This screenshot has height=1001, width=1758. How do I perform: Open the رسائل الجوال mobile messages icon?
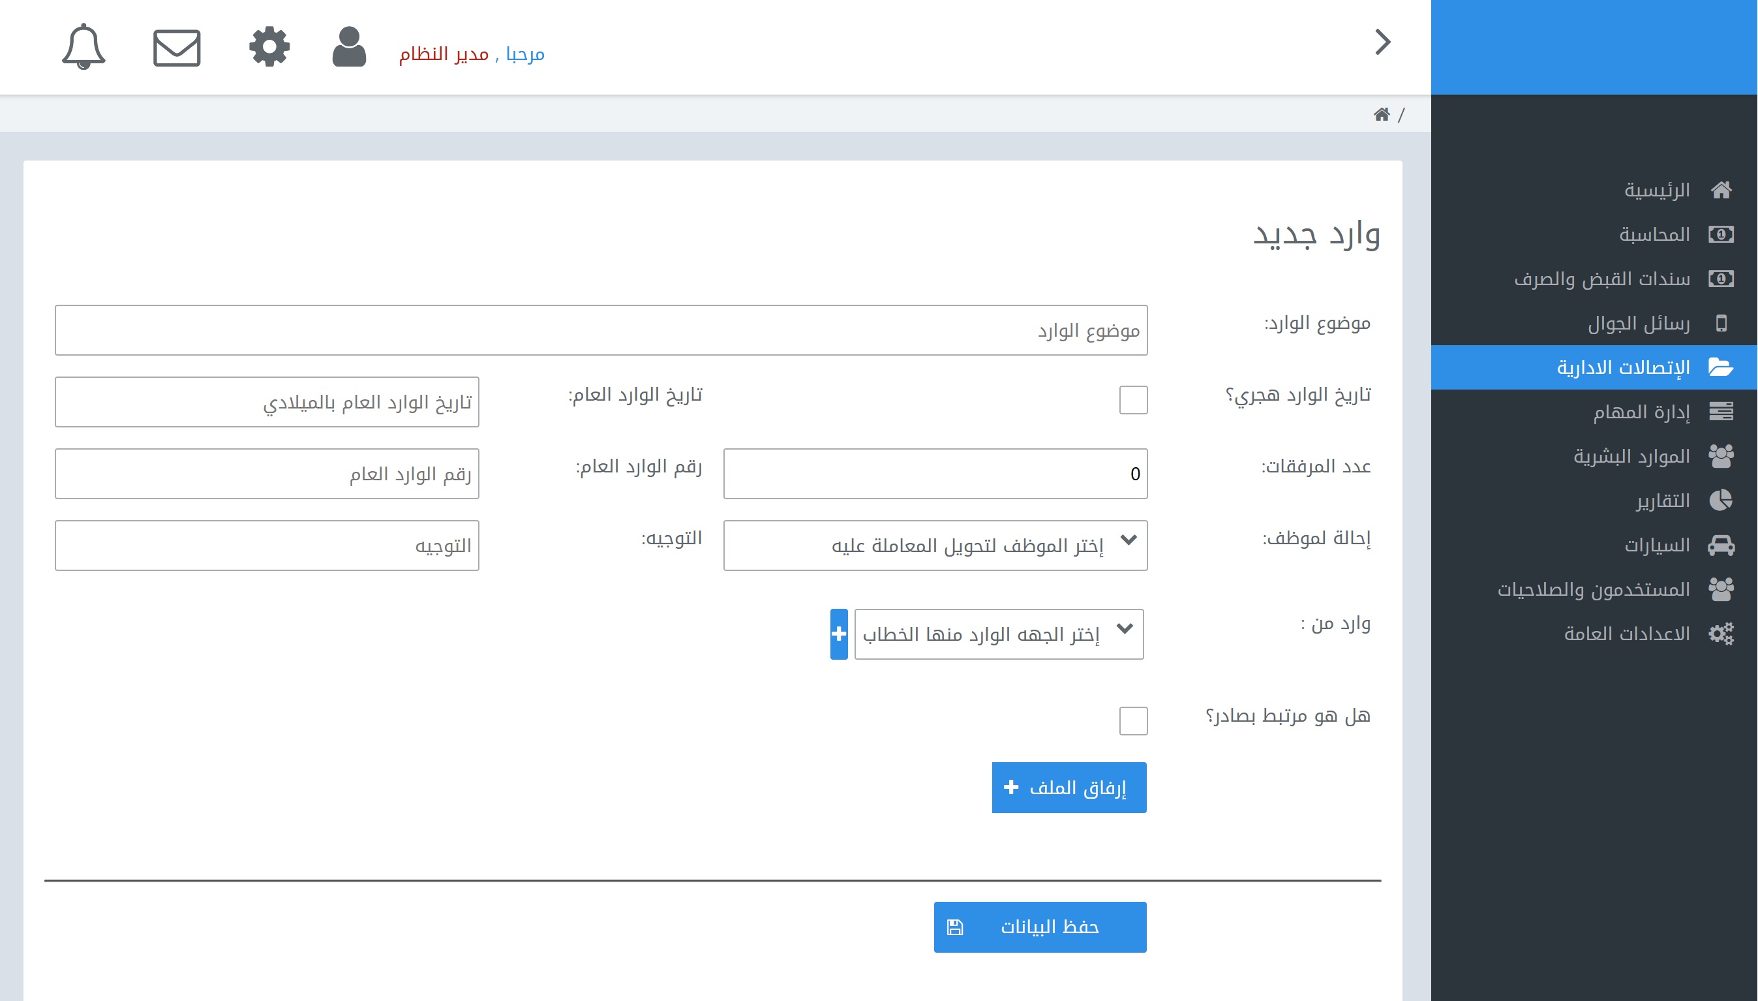[1722, 322]
